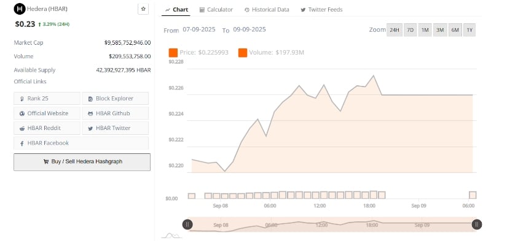Visit the HBAR Reddit link
This screenshot has height=241, width=507.
[x=47, y=128]
